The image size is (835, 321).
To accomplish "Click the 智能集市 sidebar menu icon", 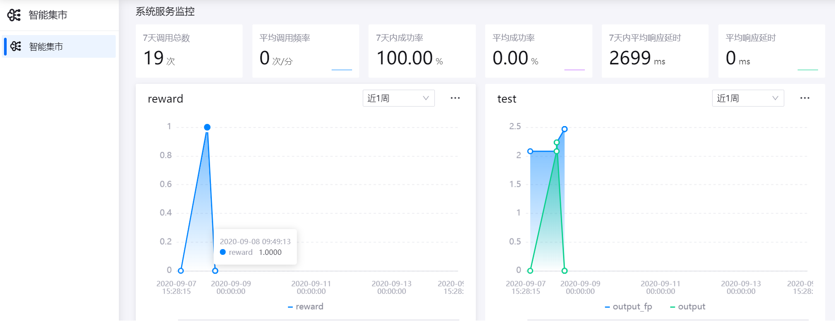I will tap(16, 46).
